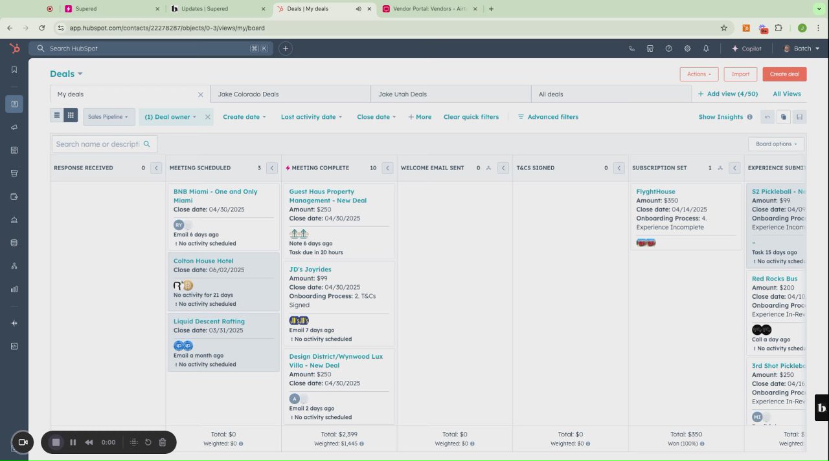Switch to list view layout
This screenshot has height=461, width=829.
point(57,116)
